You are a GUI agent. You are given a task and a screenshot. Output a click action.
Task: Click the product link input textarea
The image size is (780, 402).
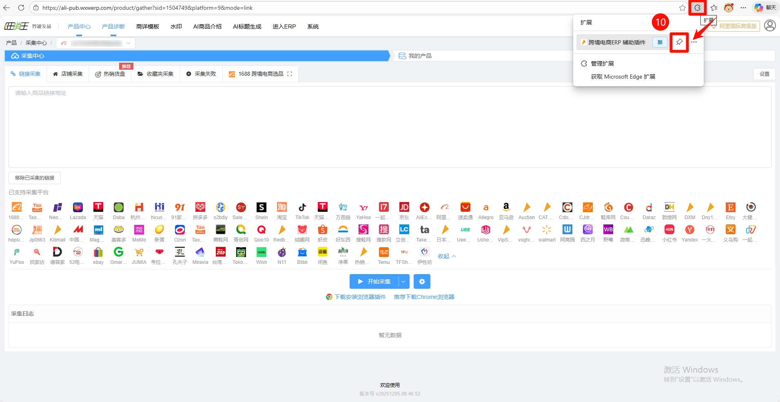click(390, 127)
